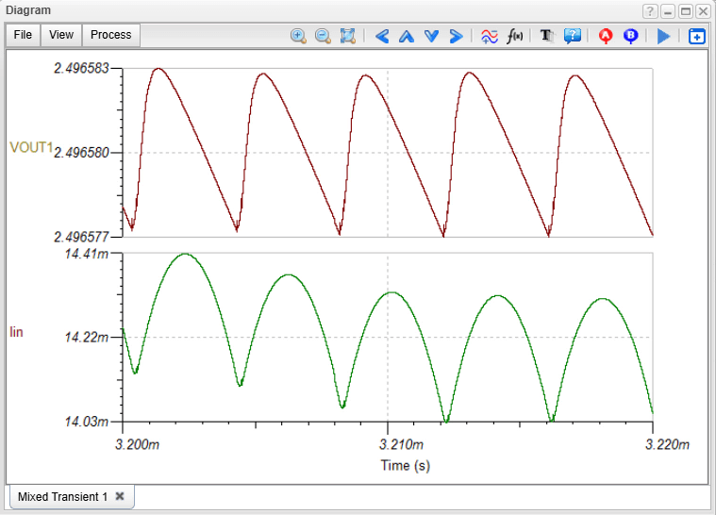The height and width of the screenshot is (515, 716).
Task: Open the File menu
Action: [x=24, y=35]
